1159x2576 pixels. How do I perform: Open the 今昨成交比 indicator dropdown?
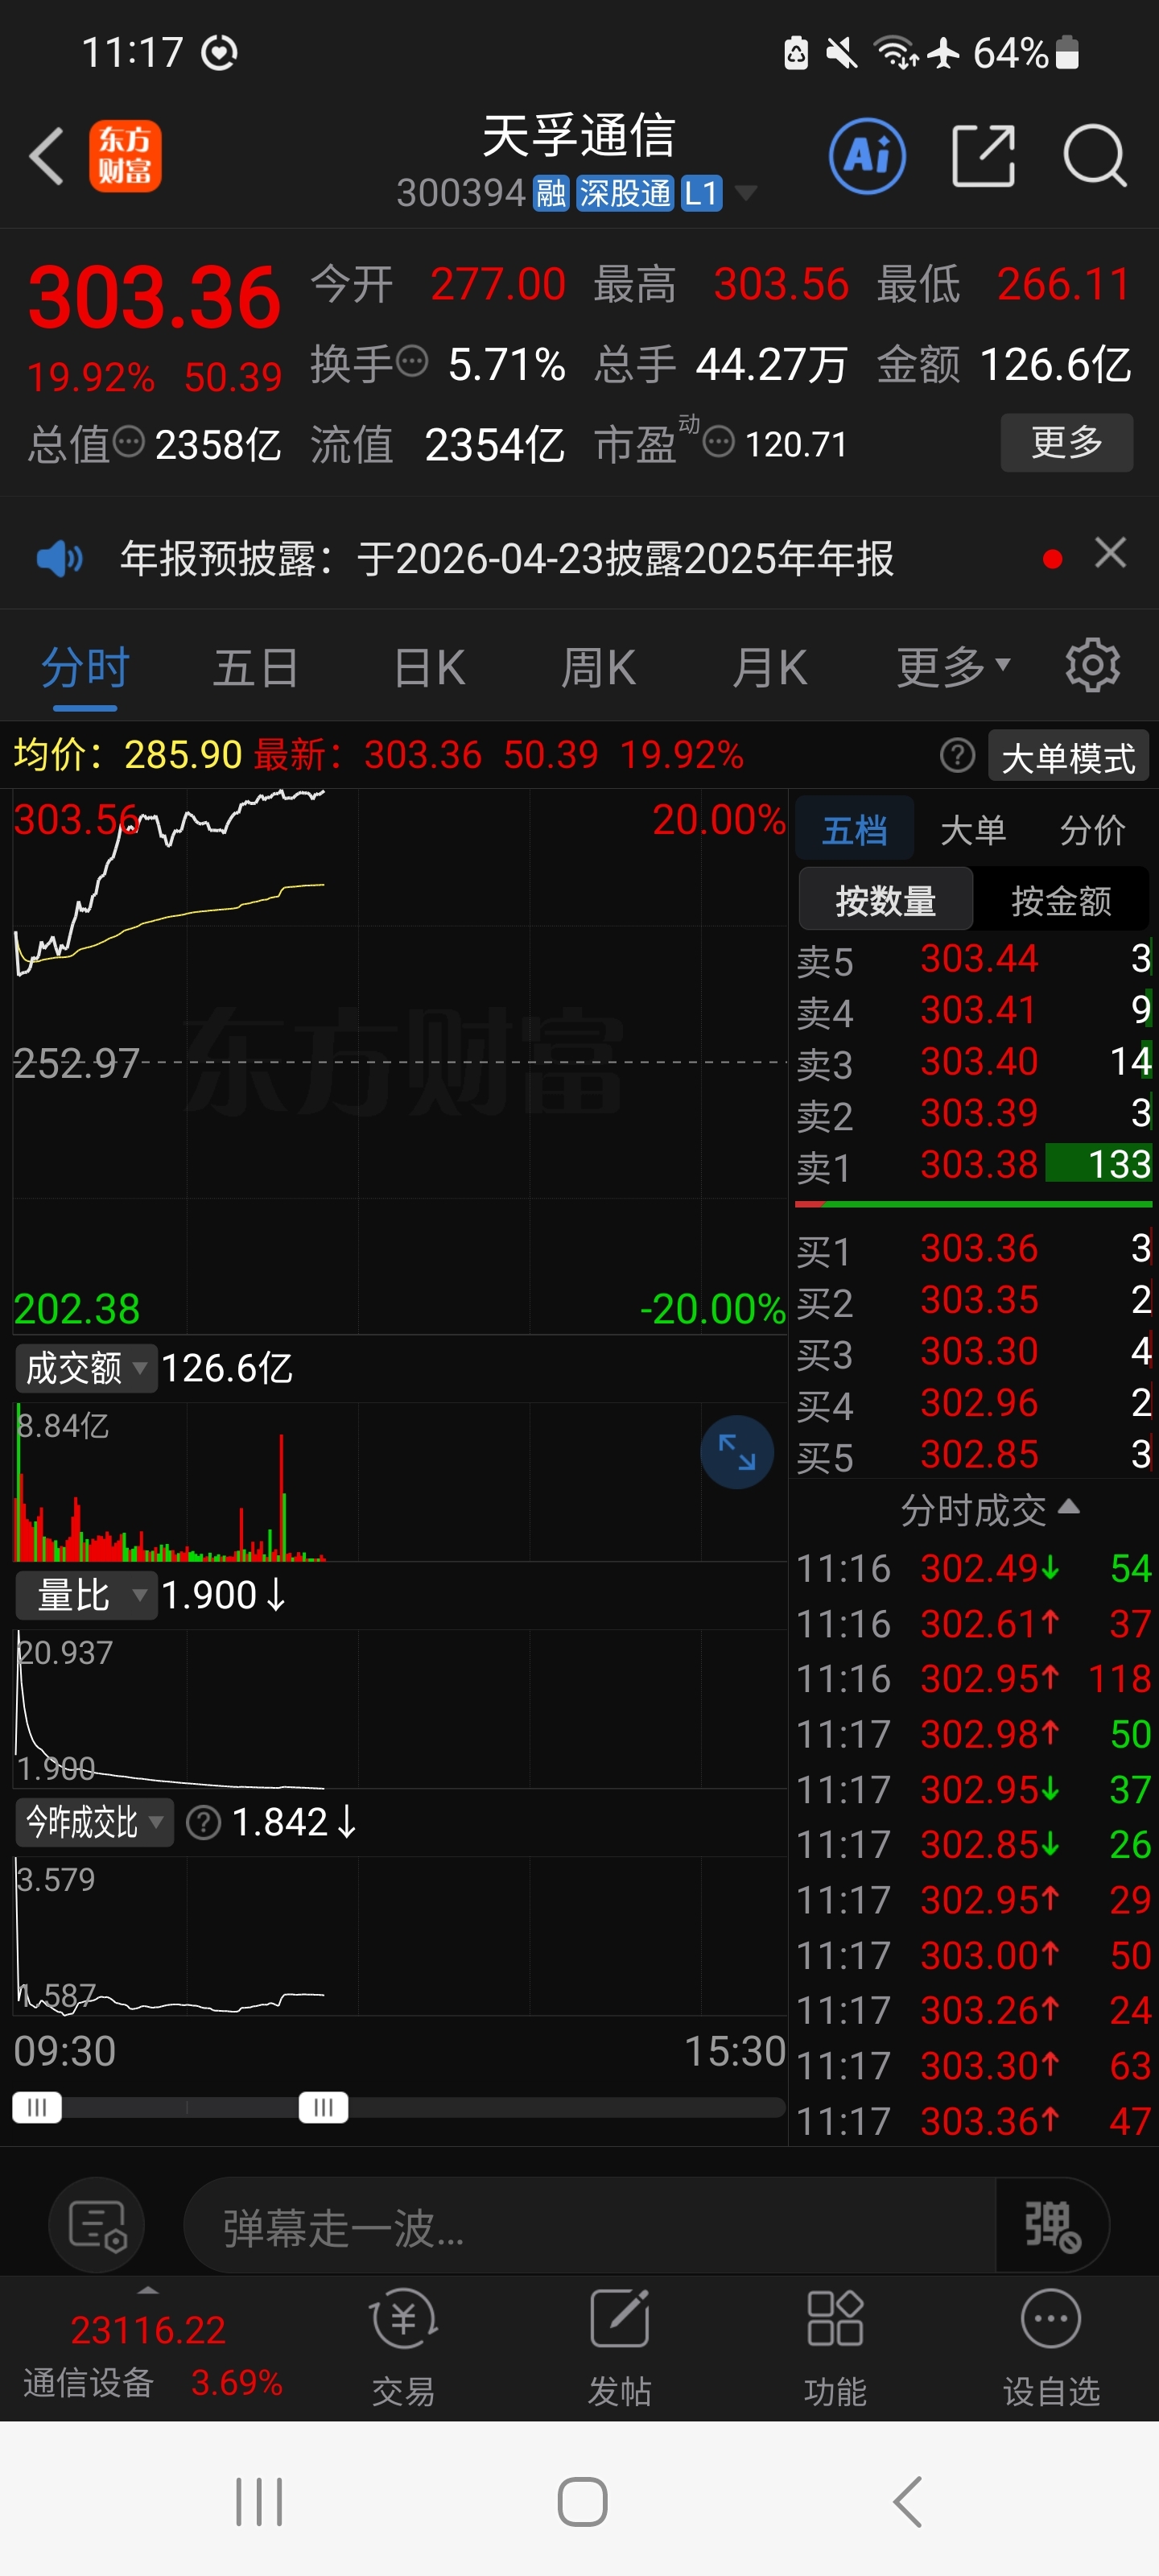click(x=94, y=1822)
